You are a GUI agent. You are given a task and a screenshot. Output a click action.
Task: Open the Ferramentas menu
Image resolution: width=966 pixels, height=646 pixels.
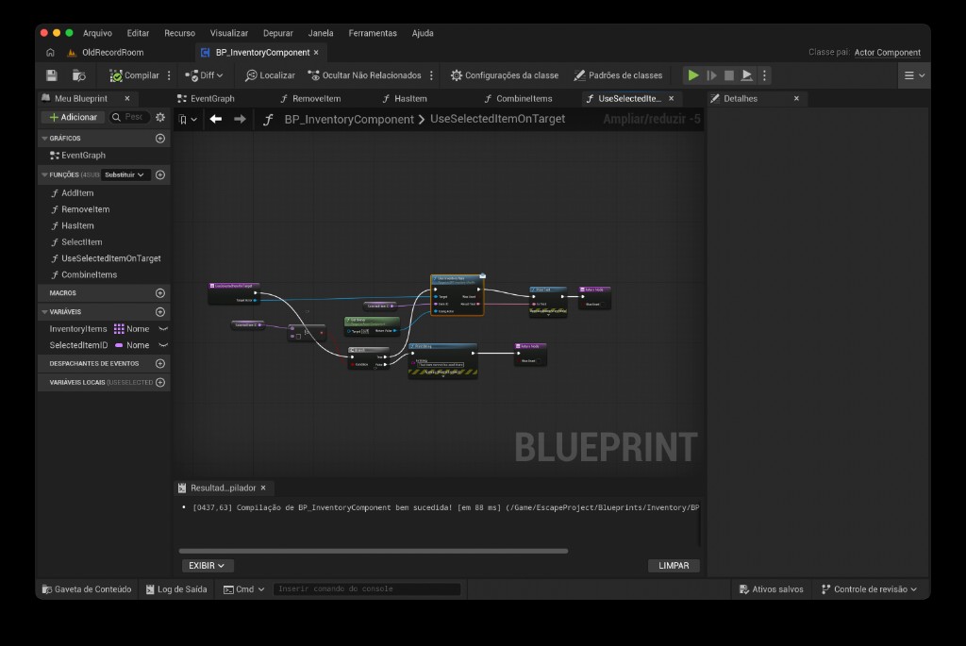coord(373,33)
